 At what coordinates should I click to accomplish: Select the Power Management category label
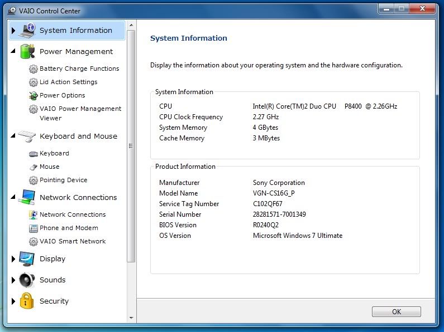pyautogui.click(x=76, y=51)
